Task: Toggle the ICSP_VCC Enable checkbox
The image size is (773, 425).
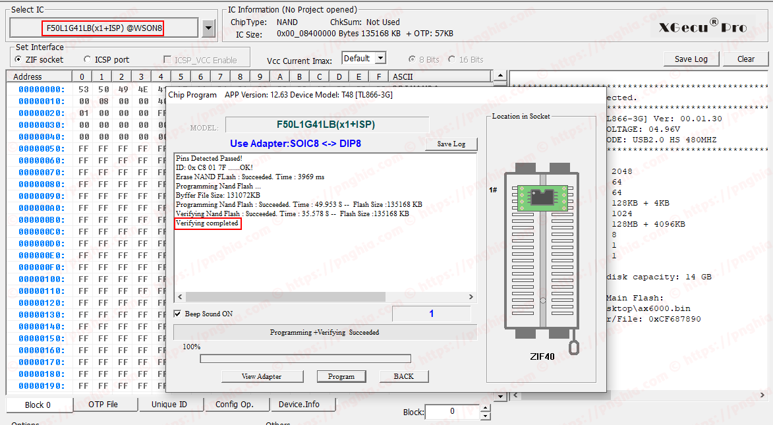Action: click(167, 60)
